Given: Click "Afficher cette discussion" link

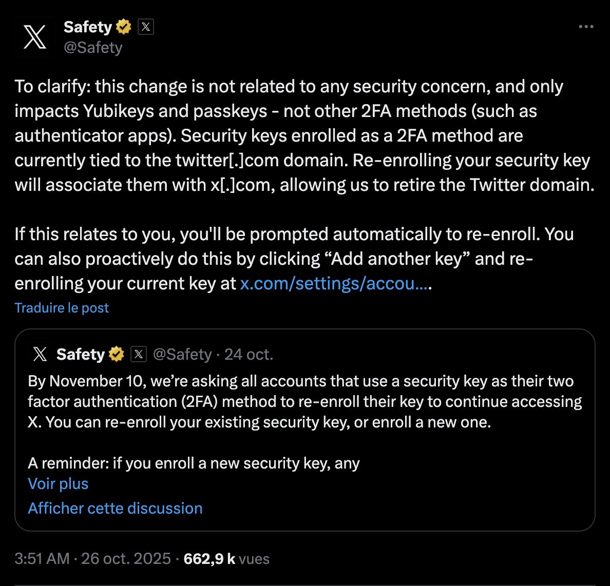Looking at the screenshot, I should click(115, 508).
